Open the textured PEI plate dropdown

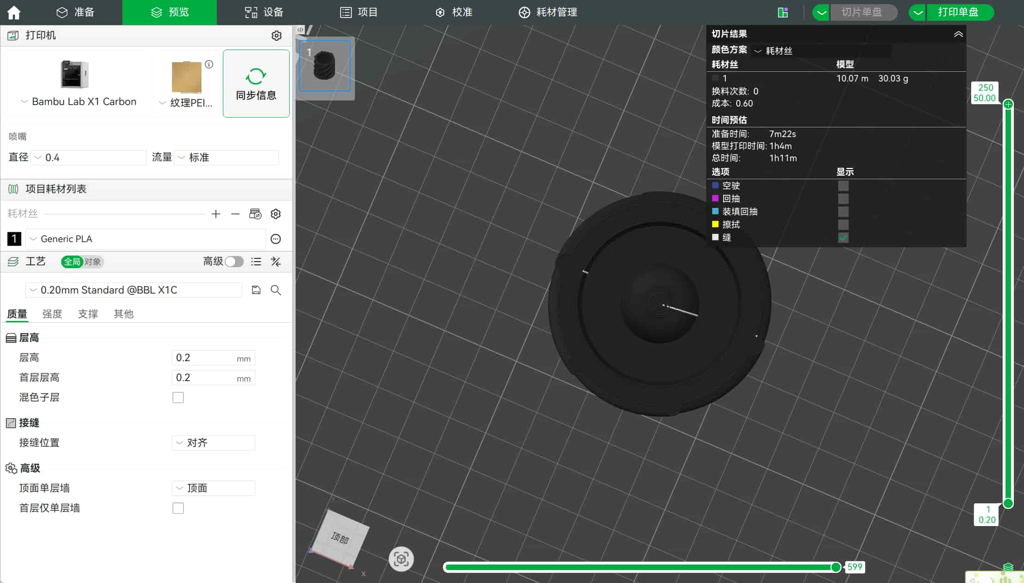186,103
